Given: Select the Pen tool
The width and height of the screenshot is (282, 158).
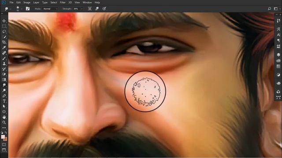Looking at the screenshot, I should [4, 96].
